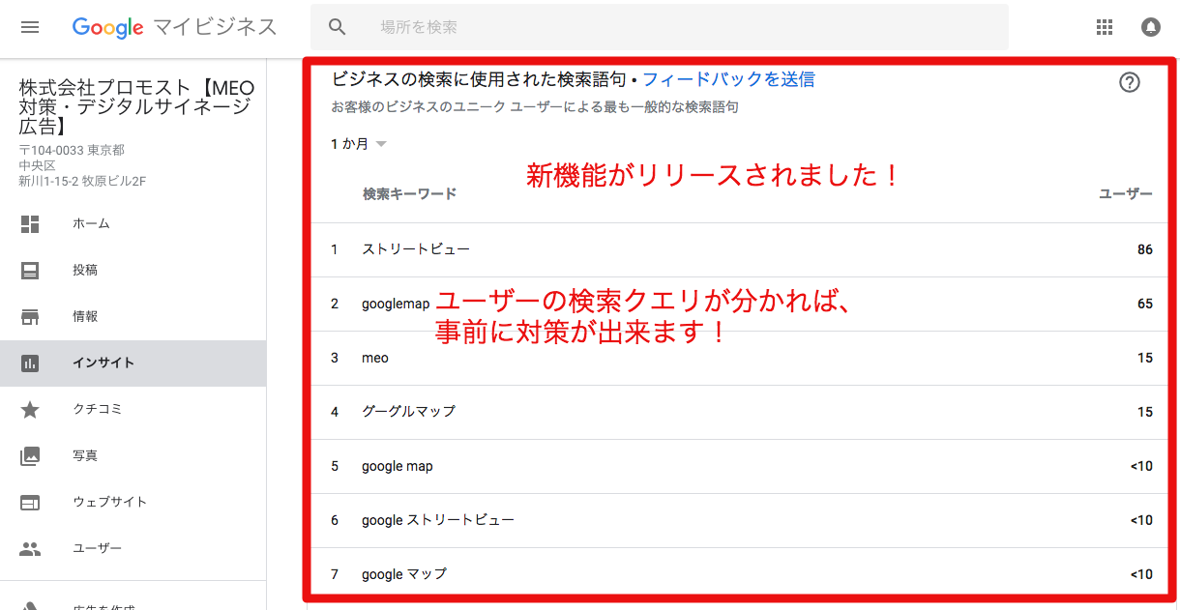Click the Google マイビジネス logo
This screenshot has height=610, width=1180.
[174, 27]
